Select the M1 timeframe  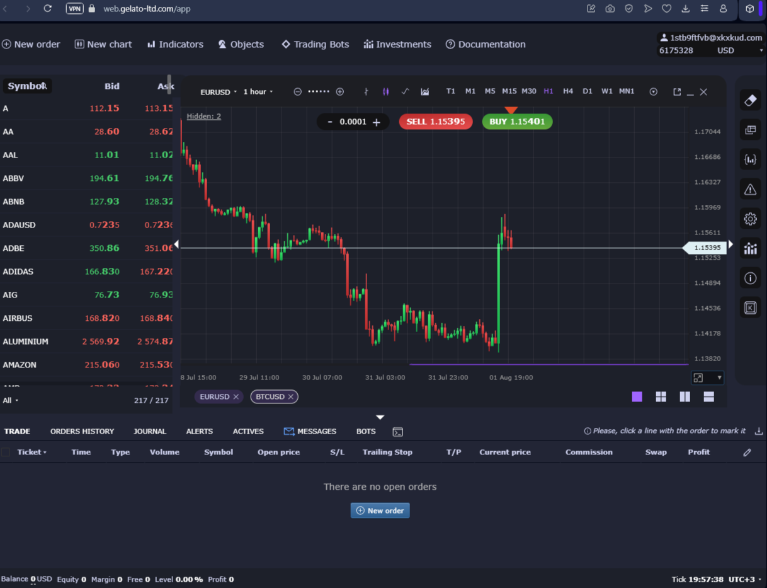coord(470,91)
